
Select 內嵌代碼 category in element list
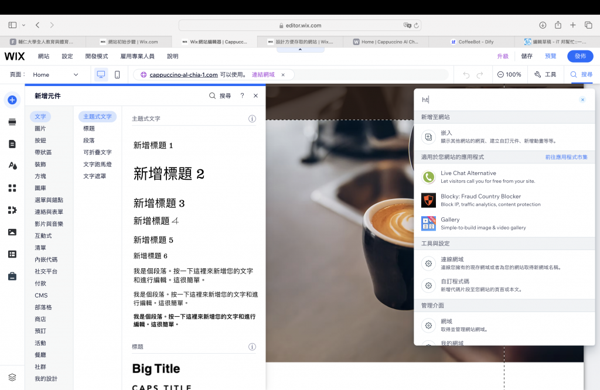tap(46, 259)
